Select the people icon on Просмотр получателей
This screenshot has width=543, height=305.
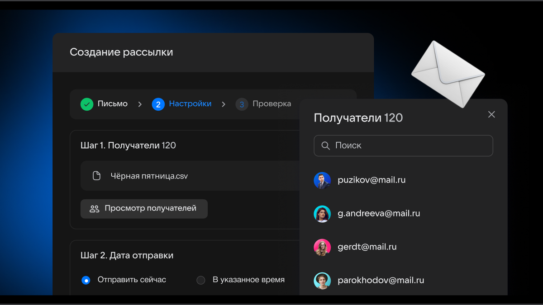[x=95, y=209]
